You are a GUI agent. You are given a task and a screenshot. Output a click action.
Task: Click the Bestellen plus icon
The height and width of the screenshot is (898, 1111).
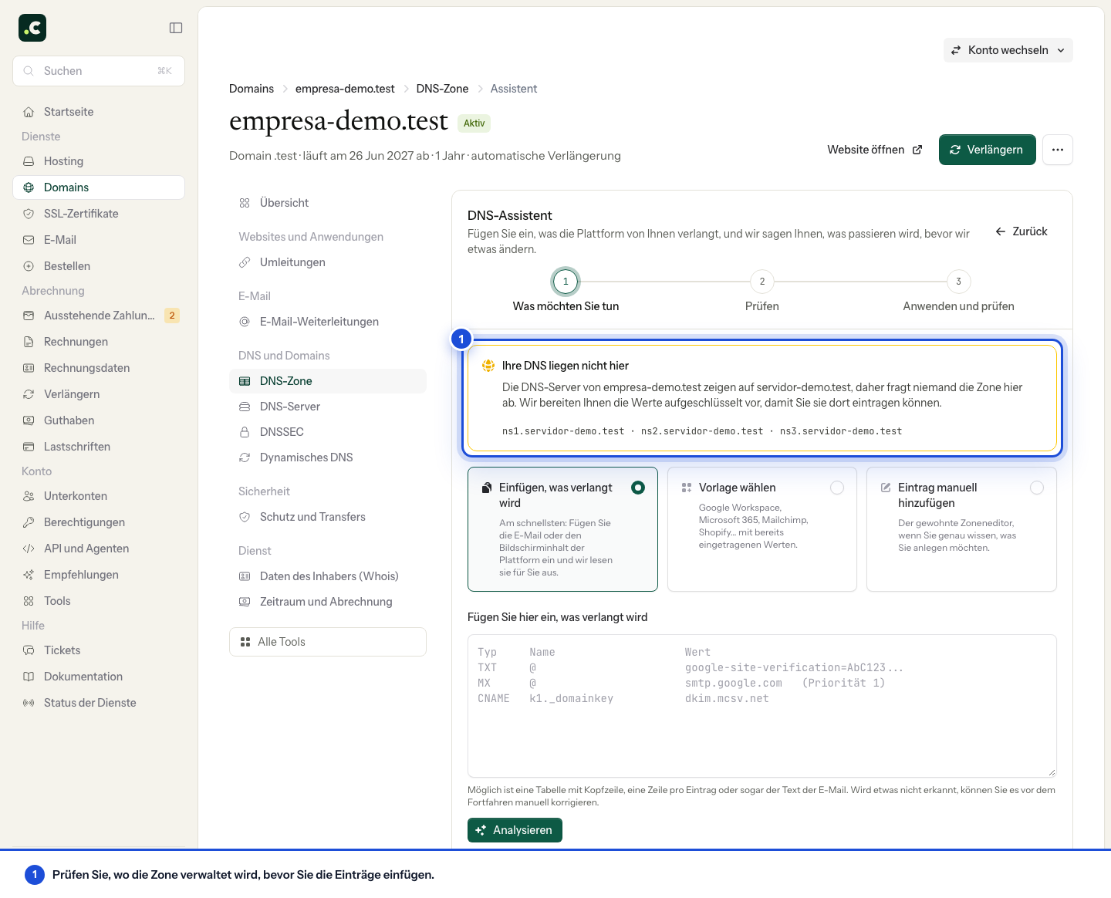(29, 266)
